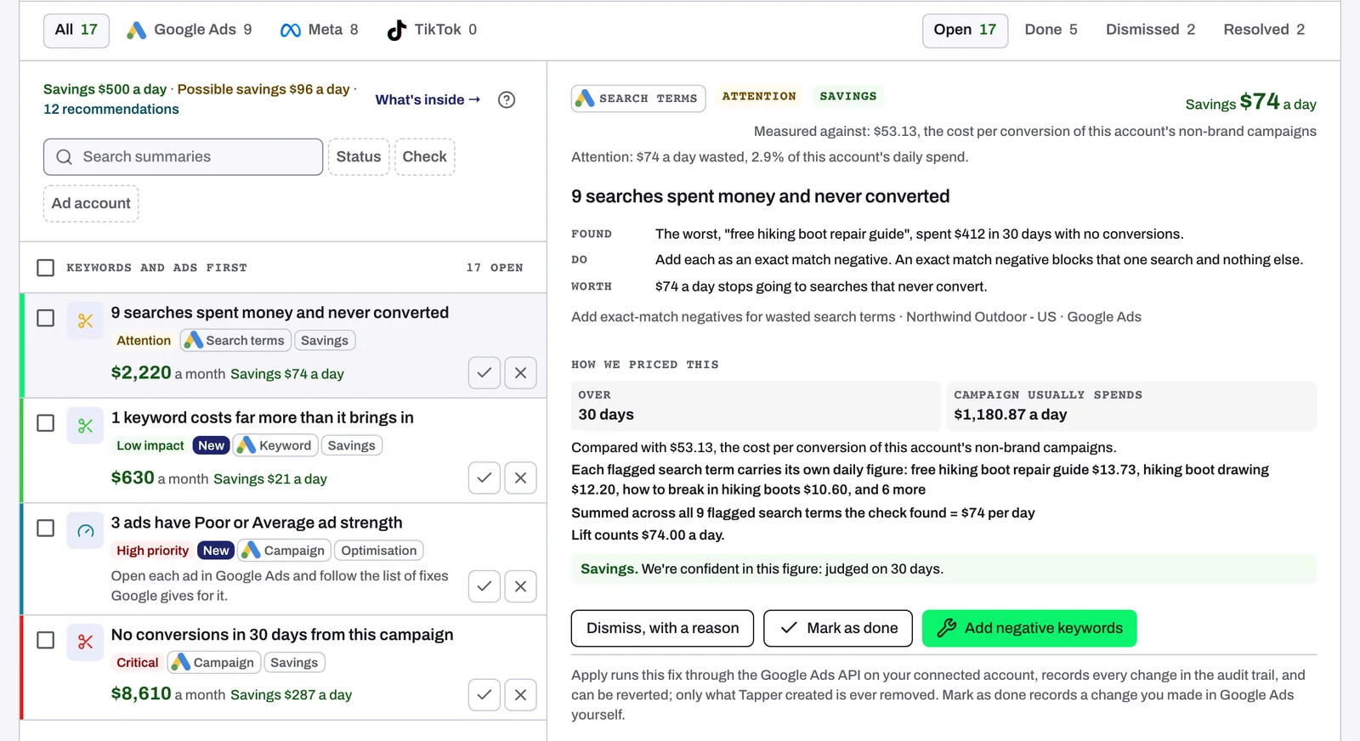Open the Status filter dropdown
Screen dimensions: 1360x741
tap(359, 157)
